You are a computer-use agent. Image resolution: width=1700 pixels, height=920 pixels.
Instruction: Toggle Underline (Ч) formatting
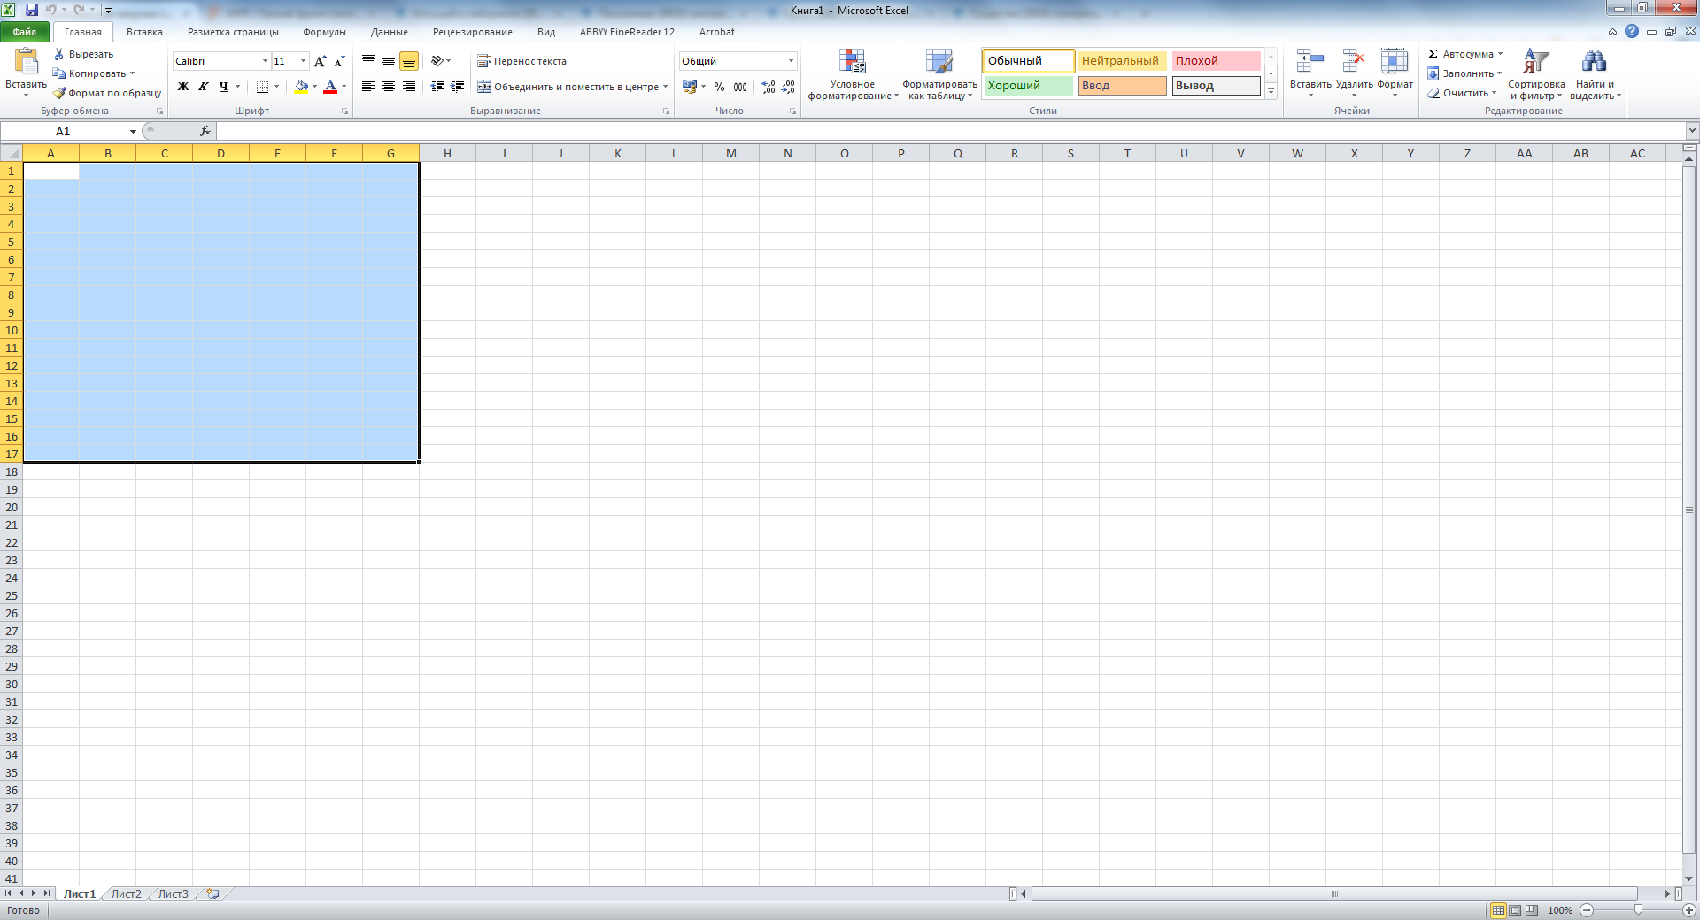click(223, 87)
